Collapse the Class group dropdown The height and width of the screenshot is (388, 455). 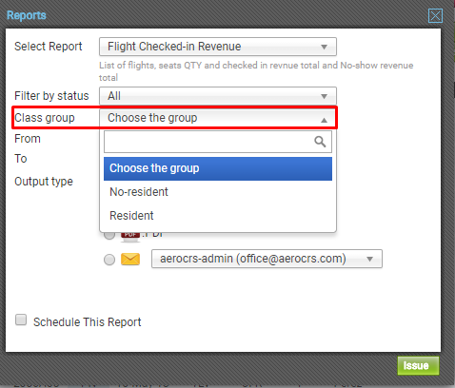pyautogui.click(x=218, y=118)
